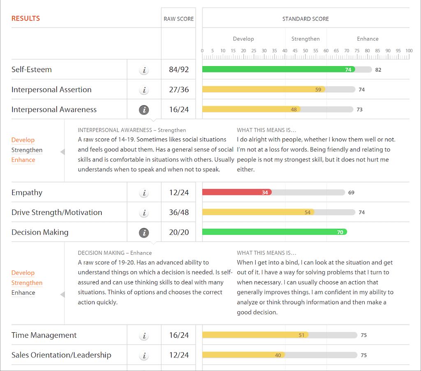Switch to the Enhance level tab

[x=367, y=39]
